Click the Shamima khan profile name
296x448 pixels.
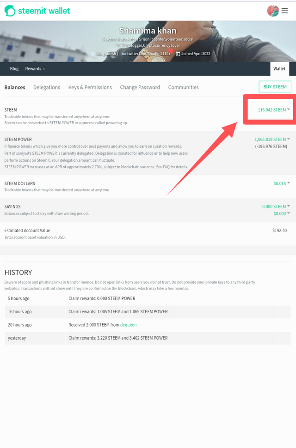pos(148,31)
